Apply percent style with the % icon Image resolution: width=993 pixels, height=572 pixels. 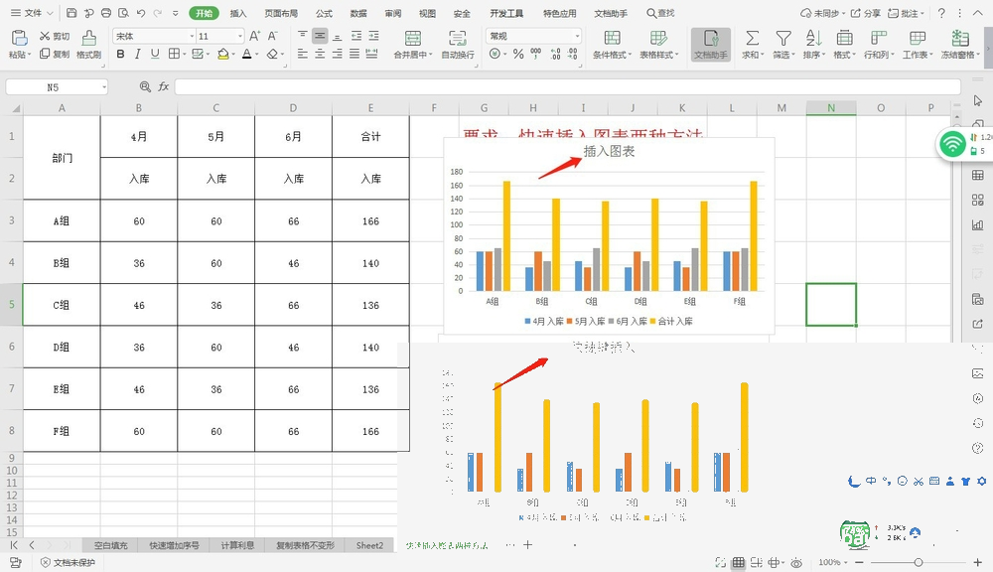(x=518, y=54)
